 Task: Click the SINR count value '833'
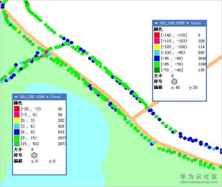coord(61,132)
